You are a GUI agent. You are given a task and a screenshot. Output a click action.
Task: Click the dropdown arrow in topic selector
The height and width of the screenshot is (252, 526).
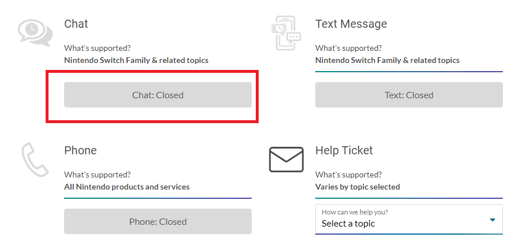pos(492,220)
